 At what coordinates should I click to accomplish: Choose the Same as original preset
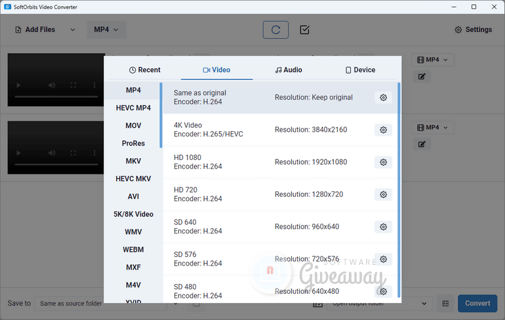pyautogui.click(x=280, y=98)
